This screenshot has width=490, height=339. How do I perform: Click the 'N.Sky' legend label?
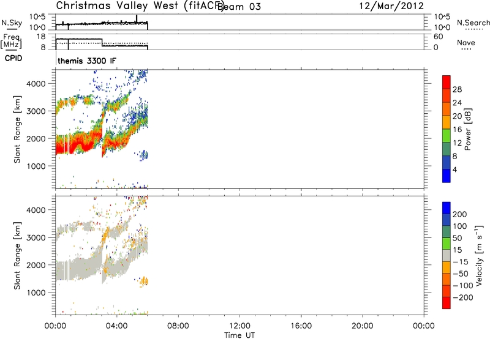point(12,23)
